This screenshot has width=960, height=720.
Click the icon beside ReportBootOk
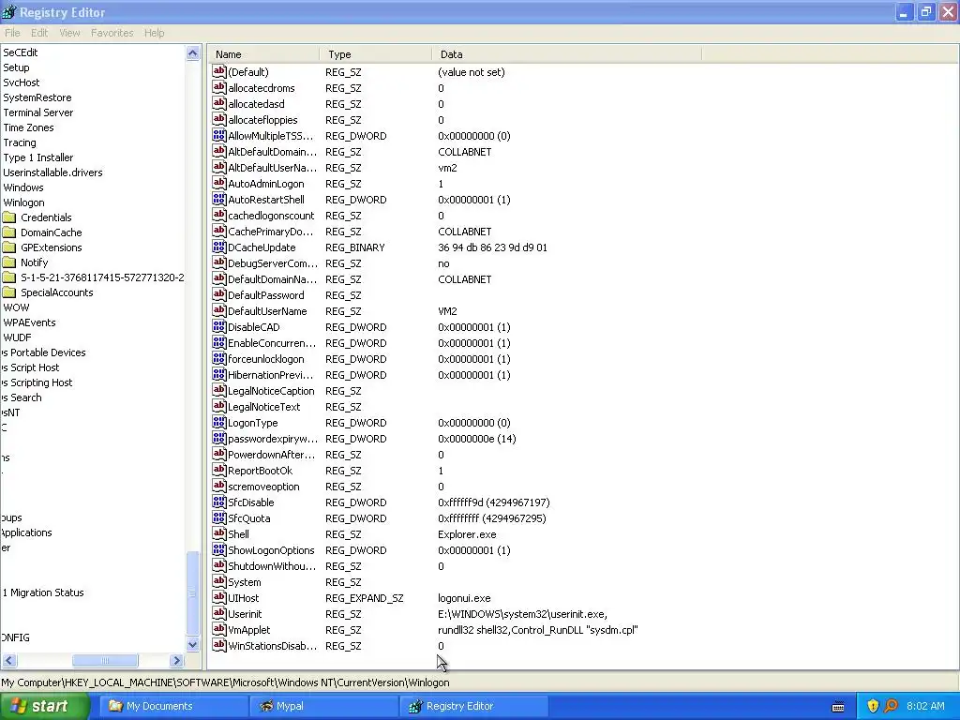tap(219, 470)
